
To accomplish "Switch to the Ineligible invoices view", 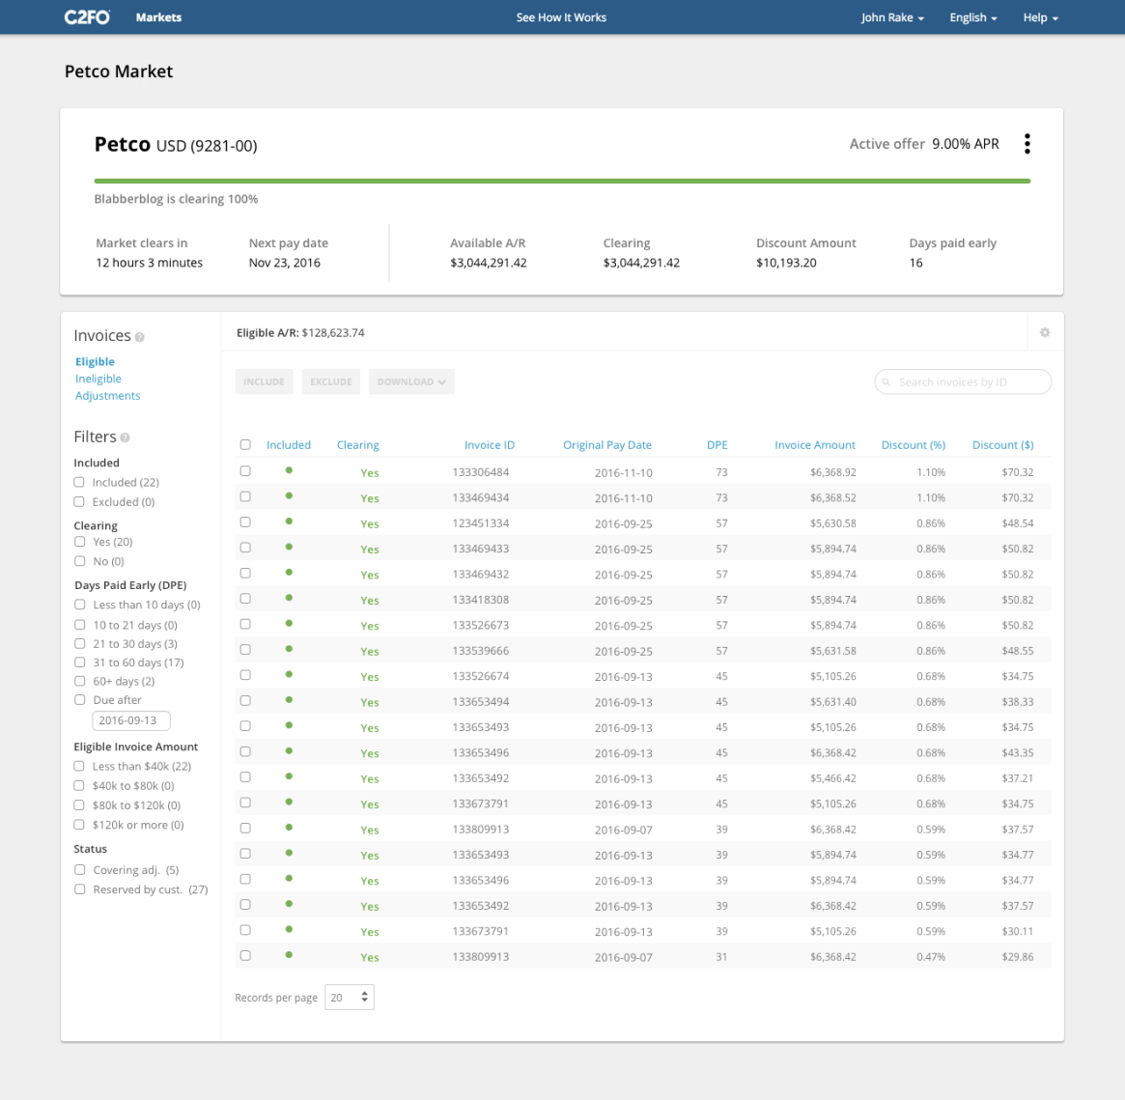I will coord(98,379).
